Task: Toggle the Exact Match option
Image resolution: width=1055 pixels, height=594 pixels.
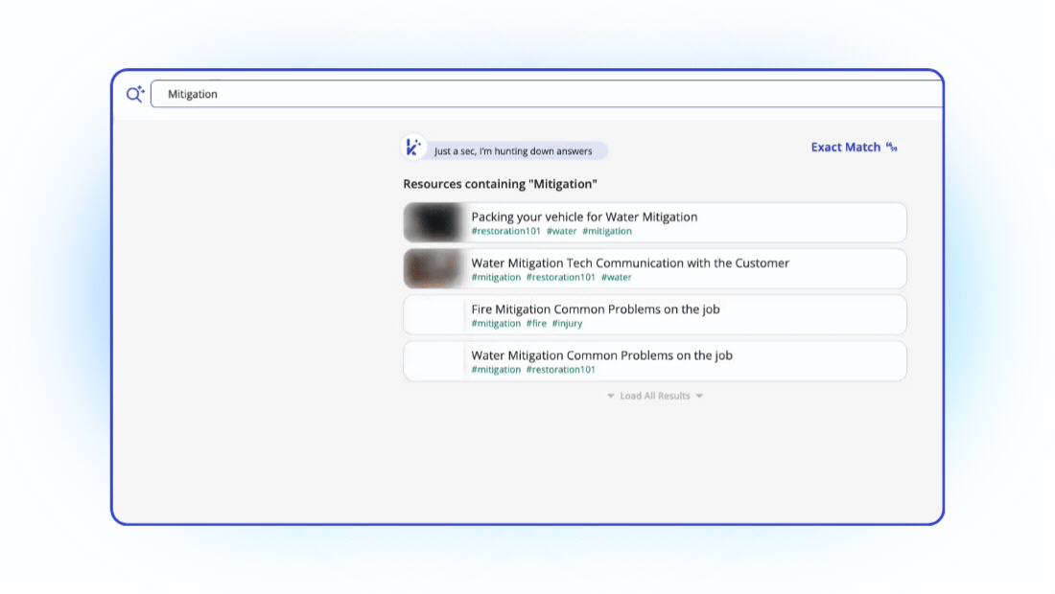Action: (x=854, y=148)
